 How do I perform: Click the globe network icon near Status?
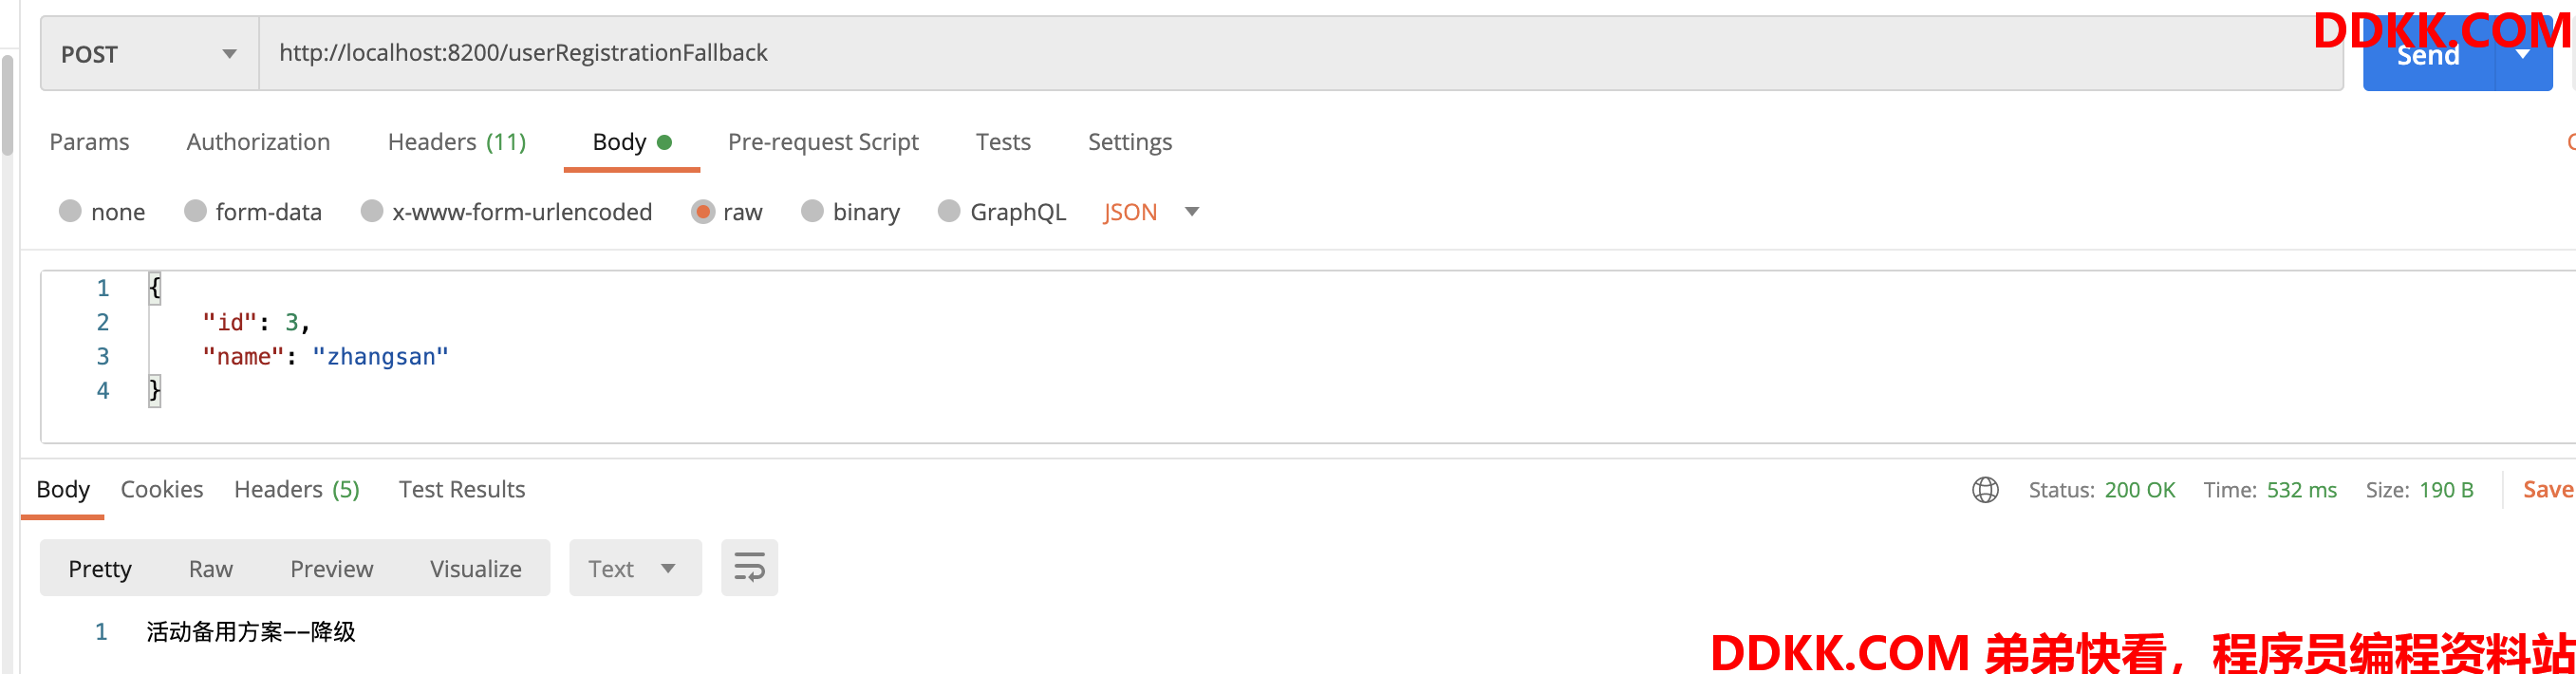(x=1985, y=490)
